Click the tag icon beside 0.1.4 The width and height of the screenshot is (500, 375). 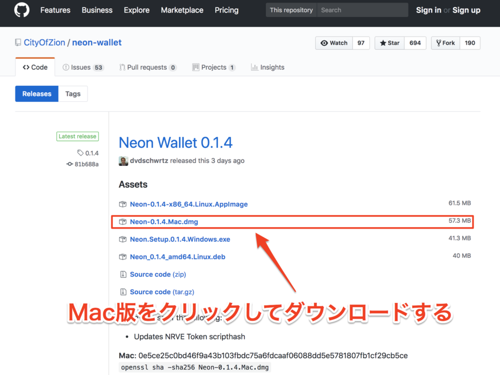[x=80, y=153]
